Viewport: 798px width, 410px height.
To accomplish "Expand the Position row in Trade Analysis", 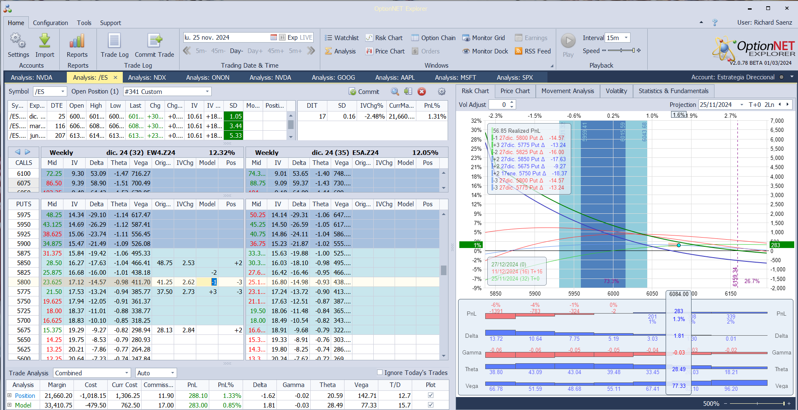I will tap(10, 395).
